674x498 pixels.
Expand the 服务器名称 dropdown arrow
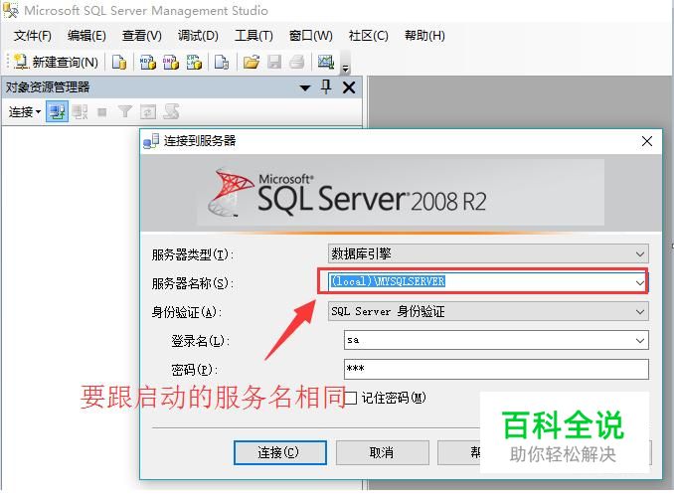(x=640, y=282)
